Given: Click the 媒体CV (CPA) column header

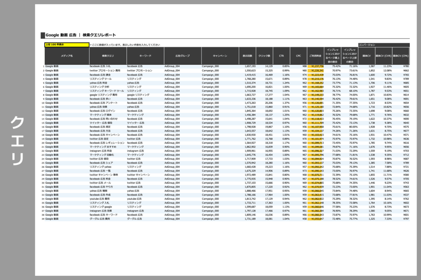Looking at the screenshot, I should click(x=401, y=55).
